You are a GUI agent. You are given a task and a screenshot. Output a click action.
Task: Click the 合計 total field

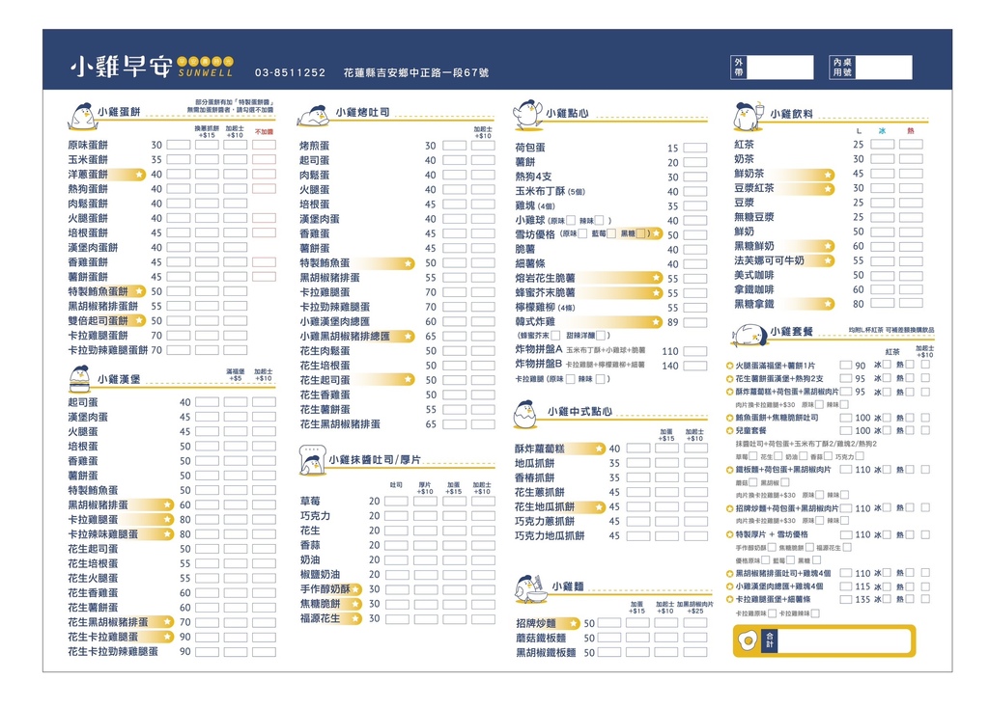(844, 641)
